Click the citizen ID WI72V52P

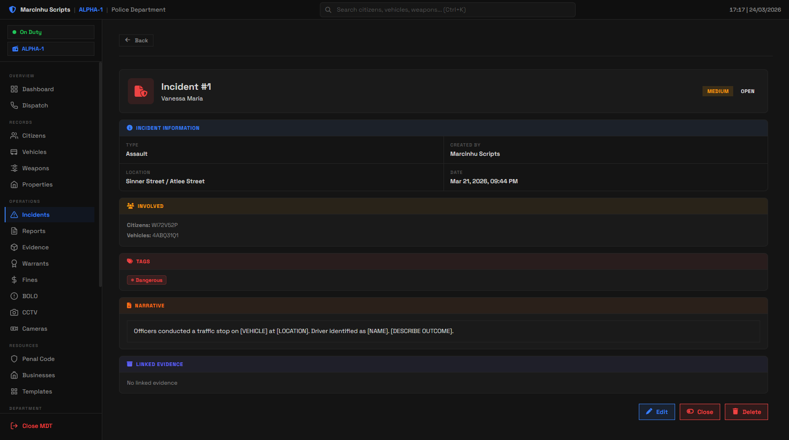165,225
